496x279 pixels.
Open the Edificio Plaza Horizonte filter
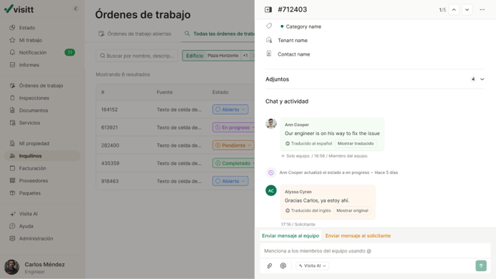point(218,56)
